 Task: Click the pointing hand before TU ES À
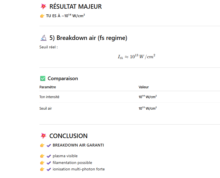42,16
